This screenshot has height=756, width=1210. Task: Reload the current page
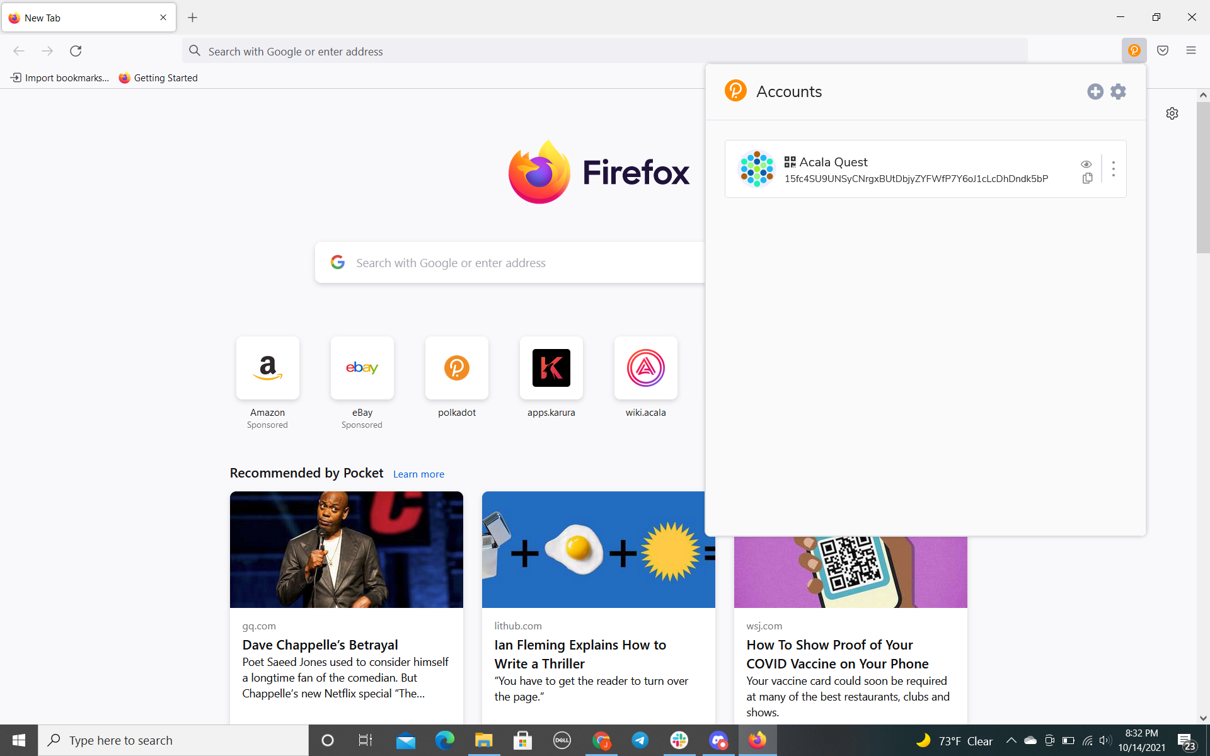coord(76,51)
